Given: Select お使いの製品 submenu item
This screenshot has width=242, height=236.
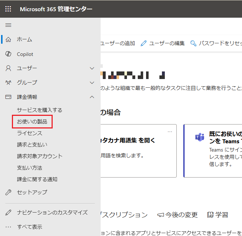Looking at the screenshot, I should click(x=32, y=122).
